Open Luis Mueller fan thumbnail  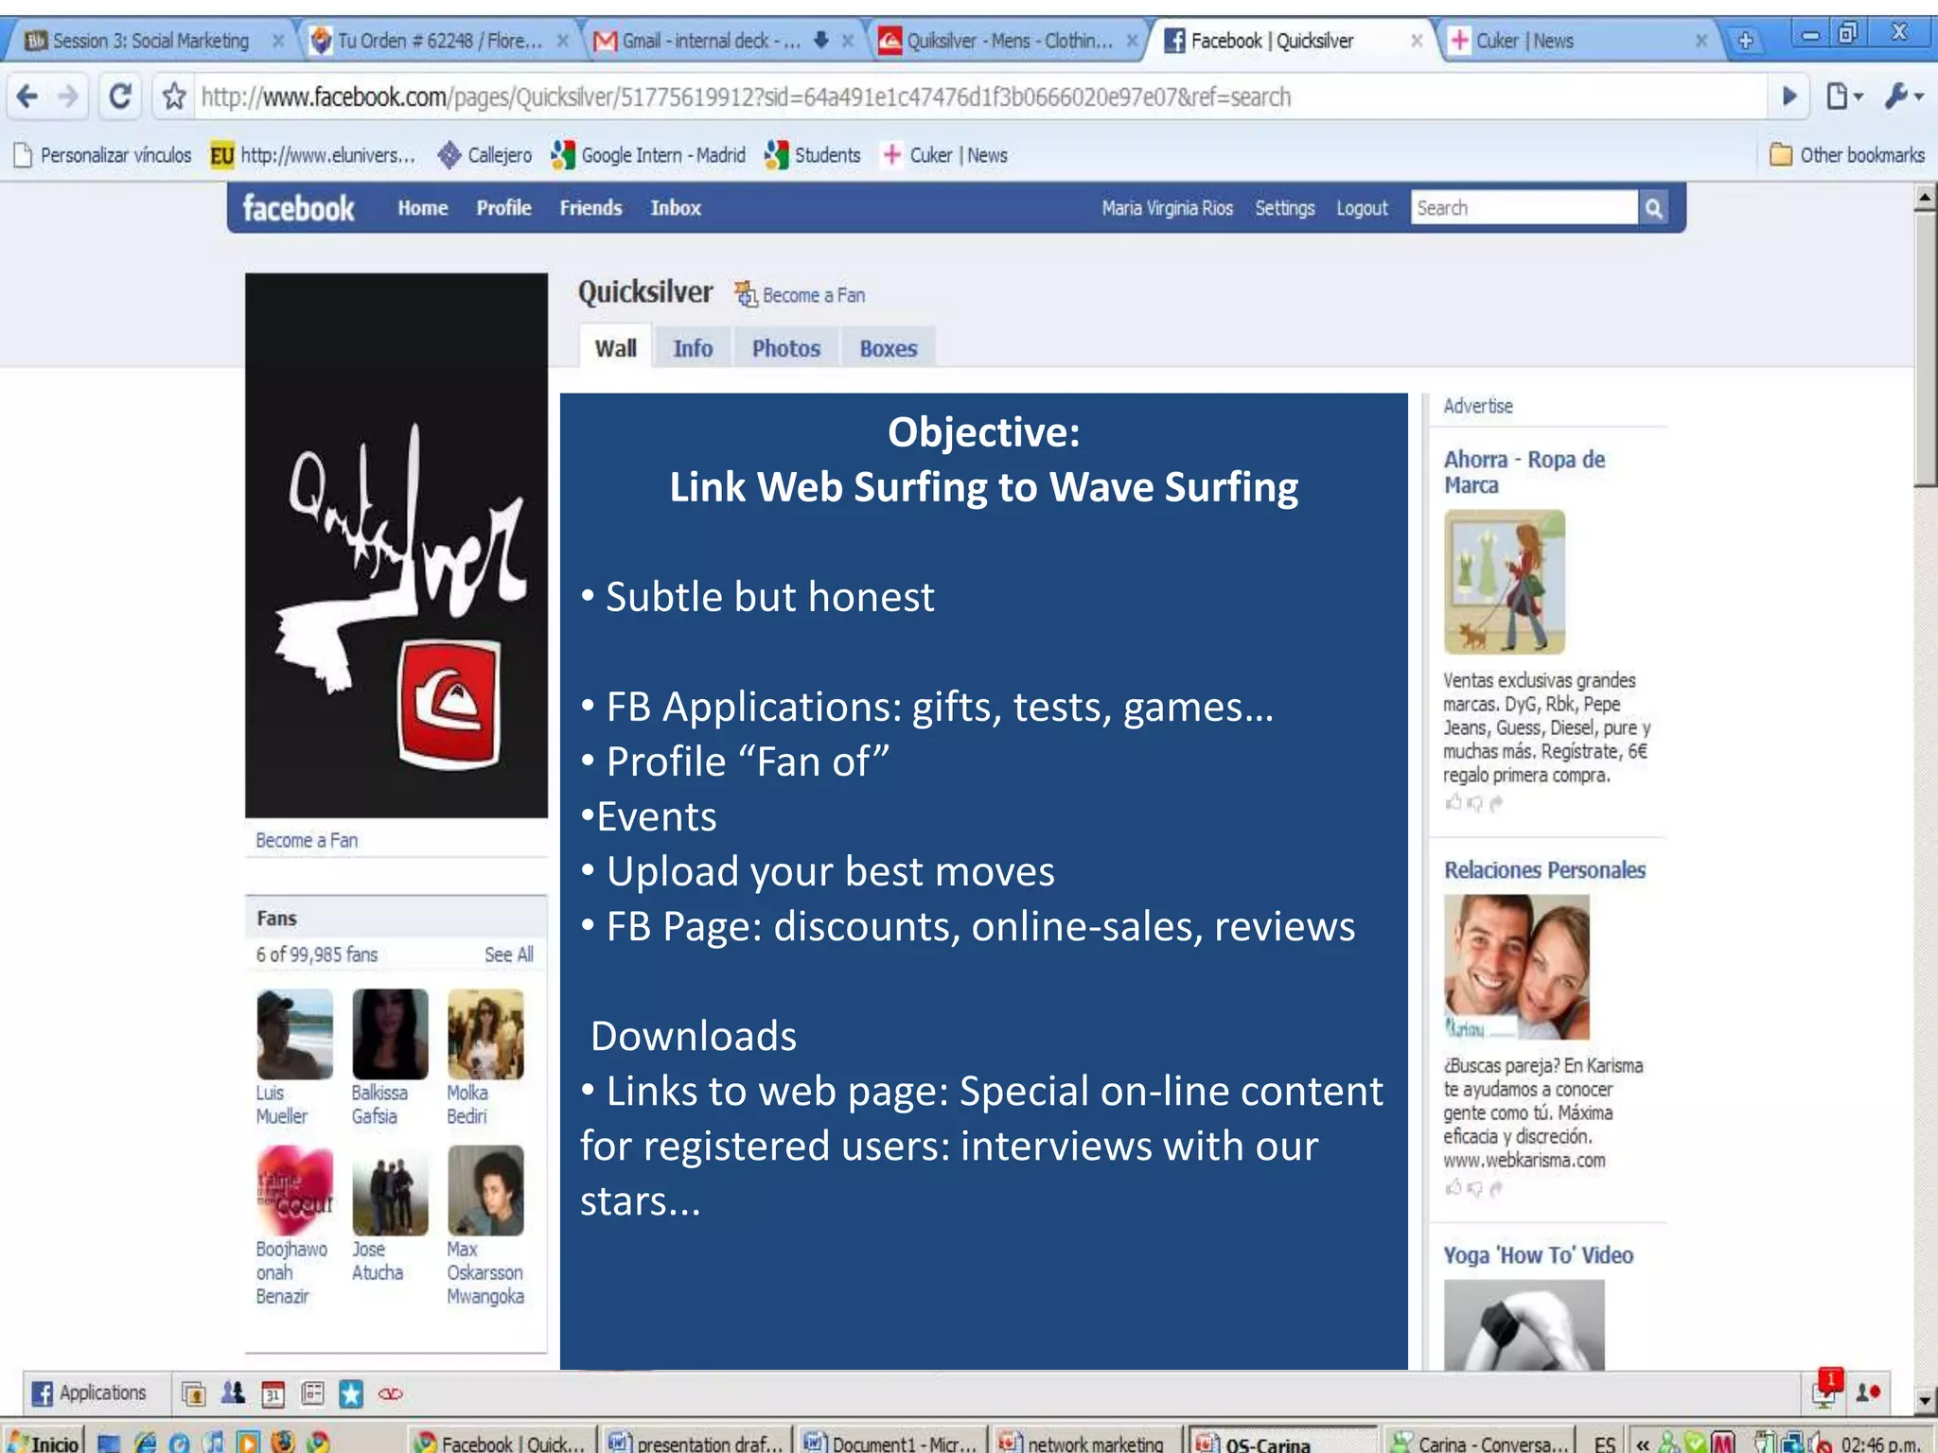[294, 1034]
